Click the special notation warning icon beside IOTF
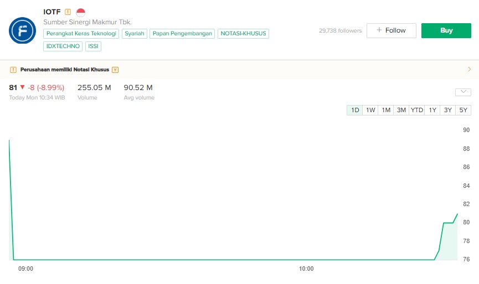The width and height of the screenshot is (479, 284). [x=68, y=12]
